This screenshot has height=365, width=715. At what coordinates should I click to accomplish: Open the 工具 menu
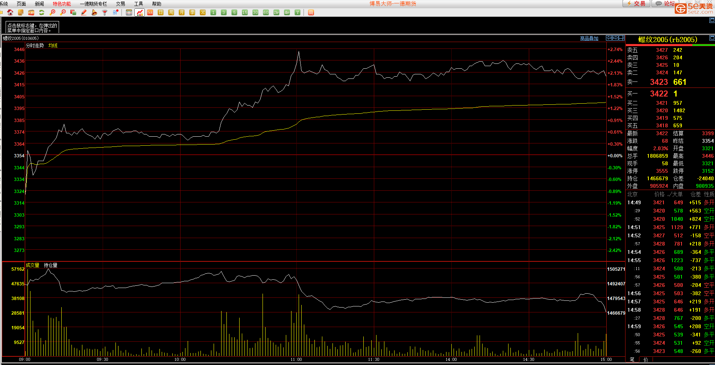point(138,4)
